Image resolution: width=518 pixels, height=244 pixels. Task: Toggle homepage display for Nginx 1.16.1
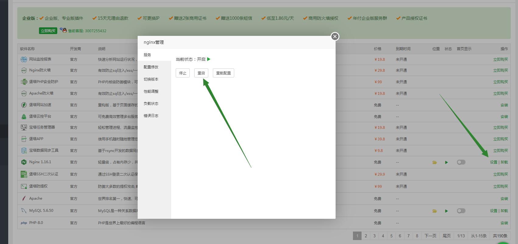(x=461, y=162)
